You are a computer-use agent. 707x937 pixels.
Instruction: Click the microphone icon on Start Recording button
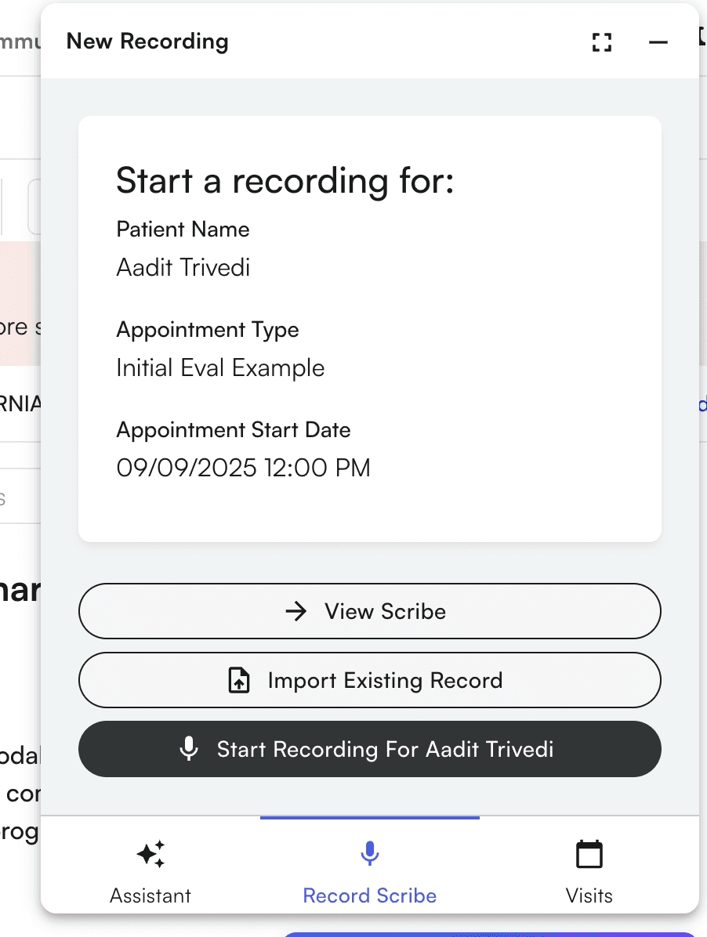(188, 748)
